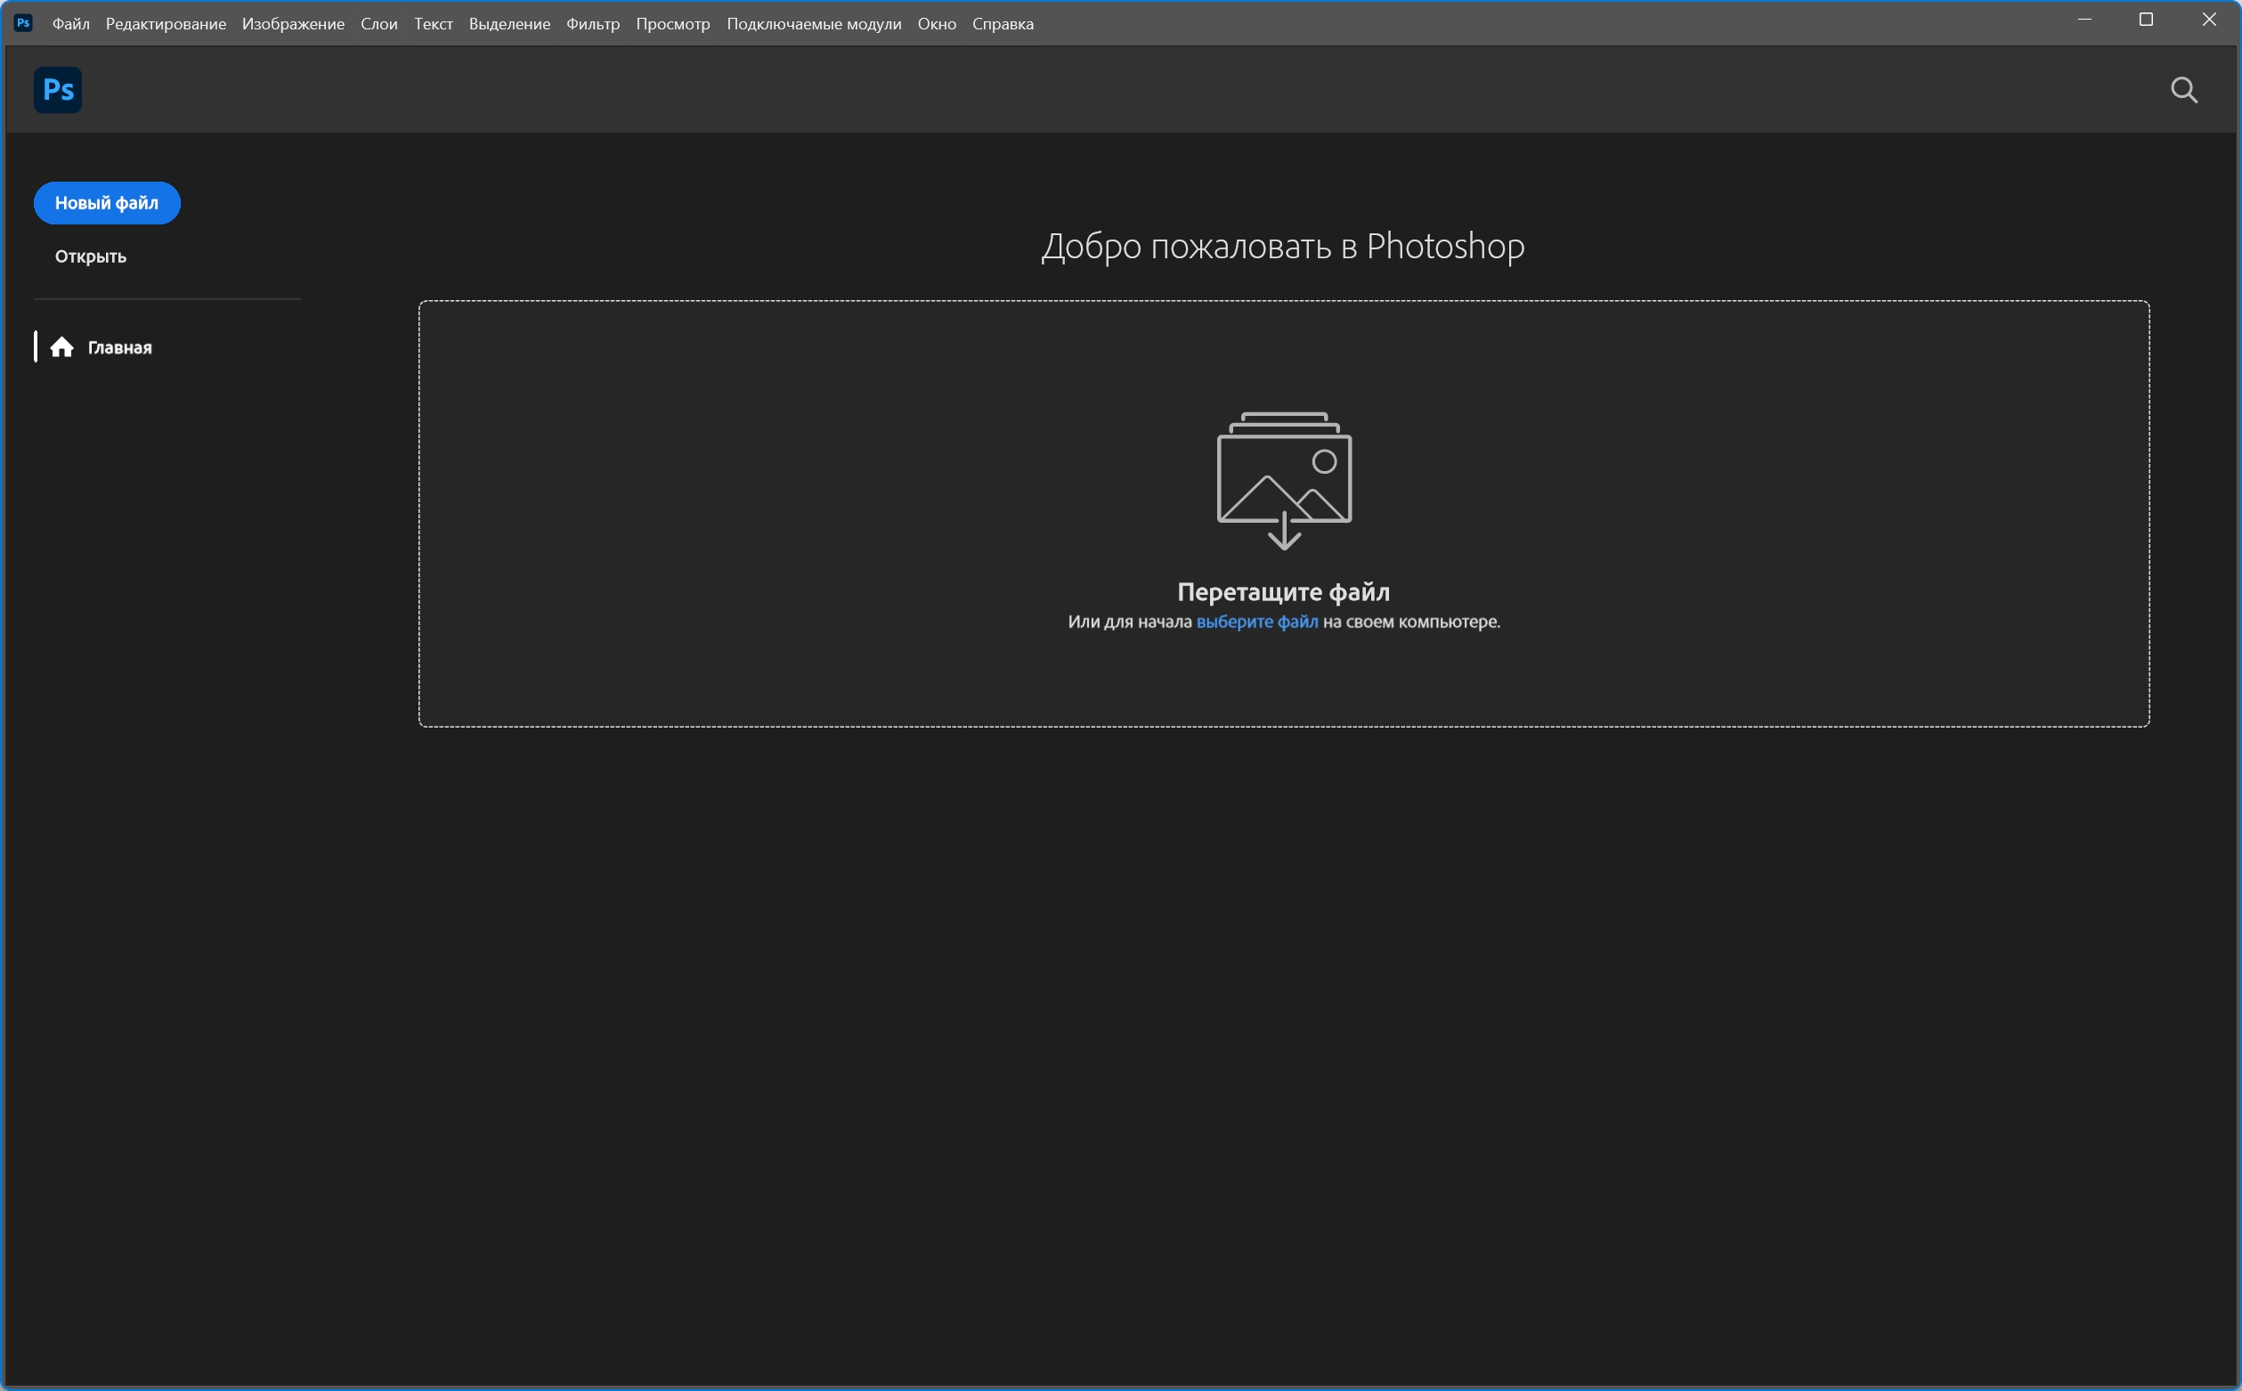Click the Photoshop Ps logo in header

[x=58, y=90]
